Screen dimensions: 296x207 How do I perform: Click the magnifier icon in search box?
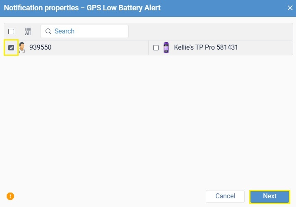point(48,31)
